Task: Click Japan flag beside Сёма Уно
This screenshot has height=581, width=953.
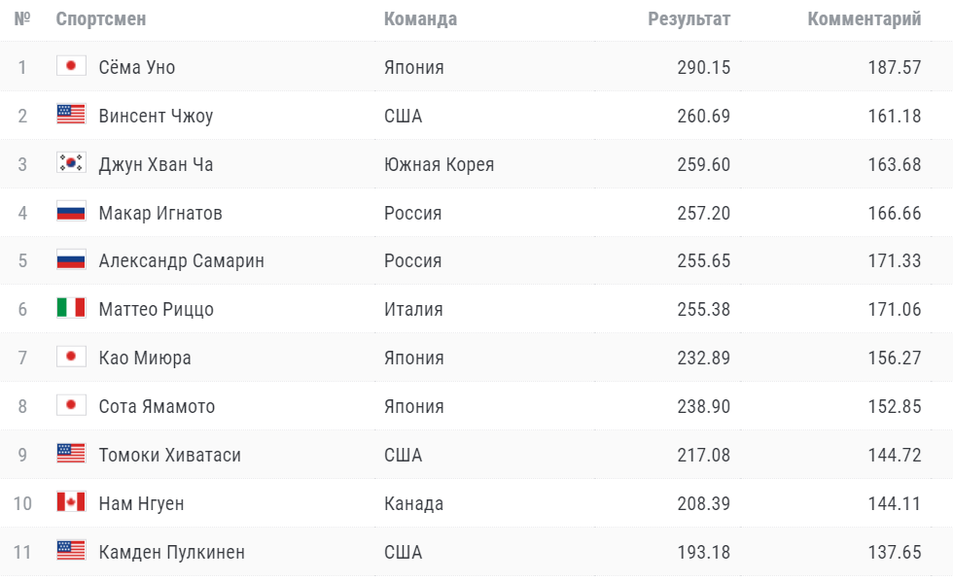Action: 71,66
